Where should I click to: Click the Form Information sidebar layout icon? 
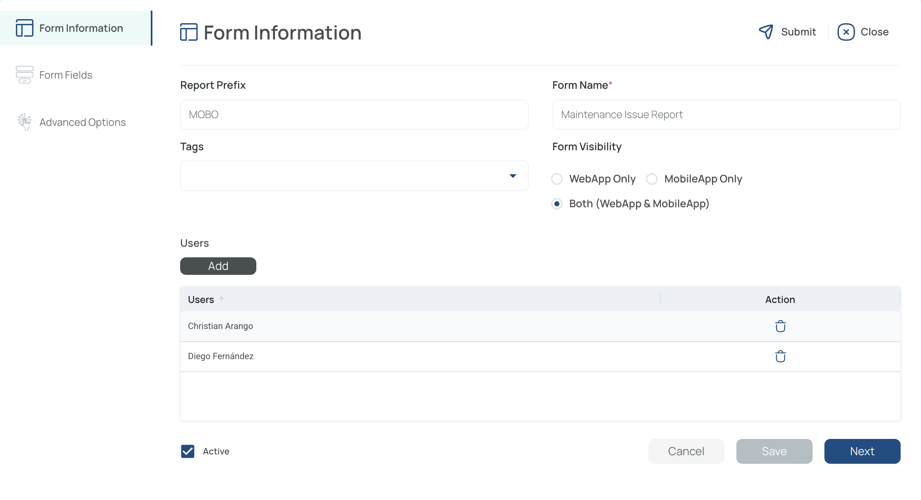(24, 28)
